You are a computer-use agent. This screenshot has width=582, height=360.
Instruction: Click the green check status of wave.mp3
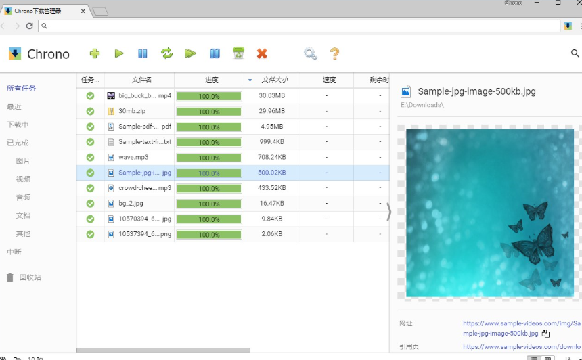pos(90,157)
